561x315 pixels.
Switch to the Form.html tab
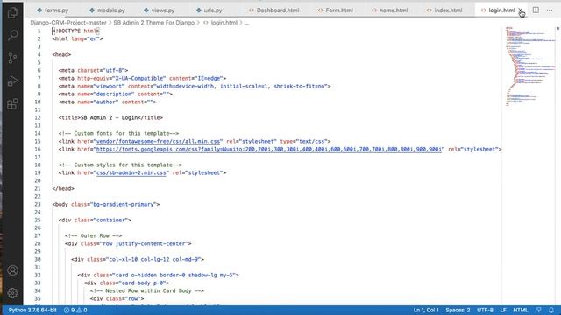click(335, 10)
